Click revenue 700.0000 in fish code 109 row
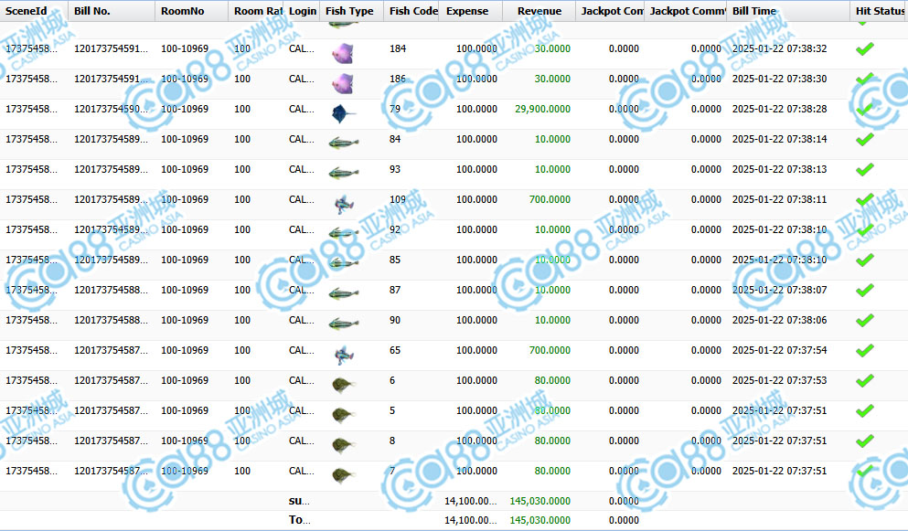 point(550,199)
